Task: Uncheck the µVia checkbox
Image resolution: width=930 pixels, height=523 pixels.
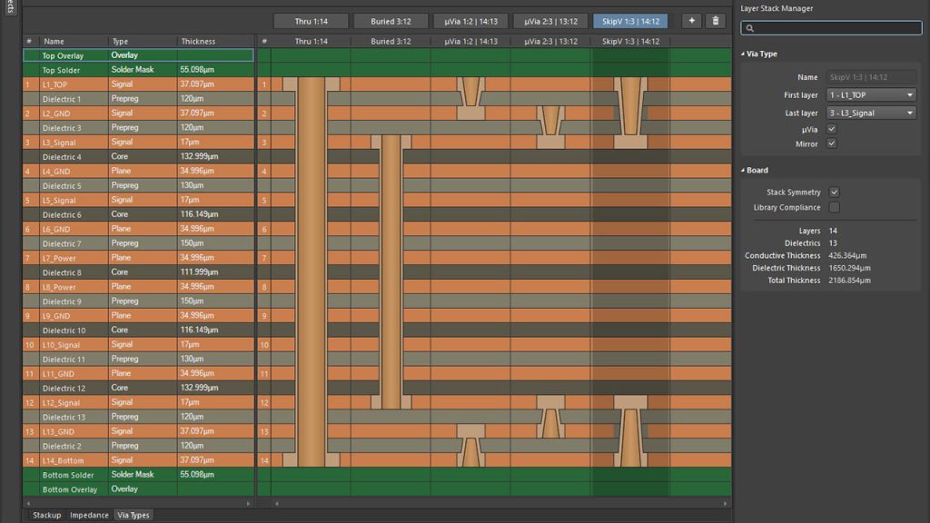Action: click(x=831, y=129)
